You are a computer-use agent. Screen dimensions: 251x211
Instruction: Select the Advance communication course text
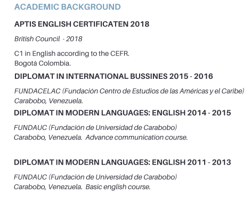[136, 137]
